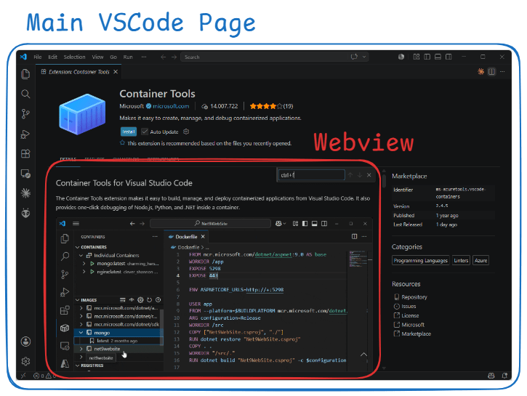Image resolution: width=527 pixels, height=396 pixels.
Task: Toggle secondary side bar visibility
Action: [448, 57]
